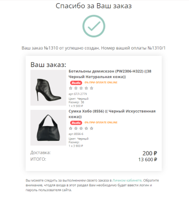189x198 pixels.
Task: Click the boots article number БТЛ-2779
Action: pyautogui.click(x=78, y=94)
